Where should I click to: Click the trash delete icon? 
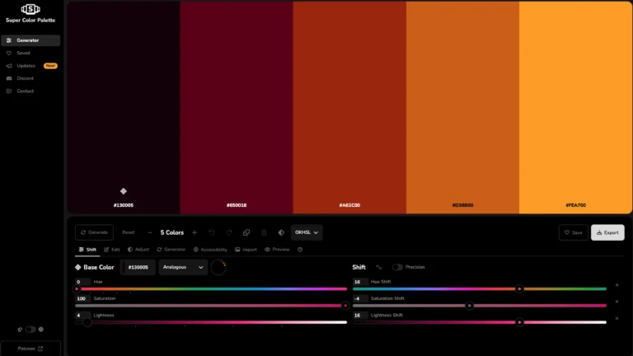pos(264,232)
